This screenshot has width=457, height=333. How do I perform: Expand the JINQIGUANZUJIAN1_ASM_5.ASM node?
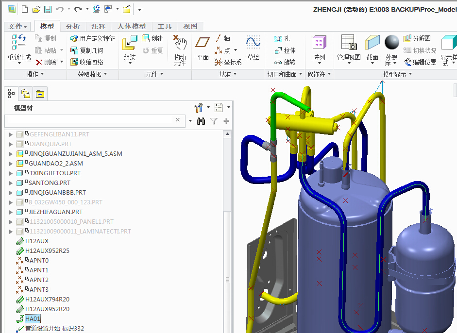[x=11, y=154]
